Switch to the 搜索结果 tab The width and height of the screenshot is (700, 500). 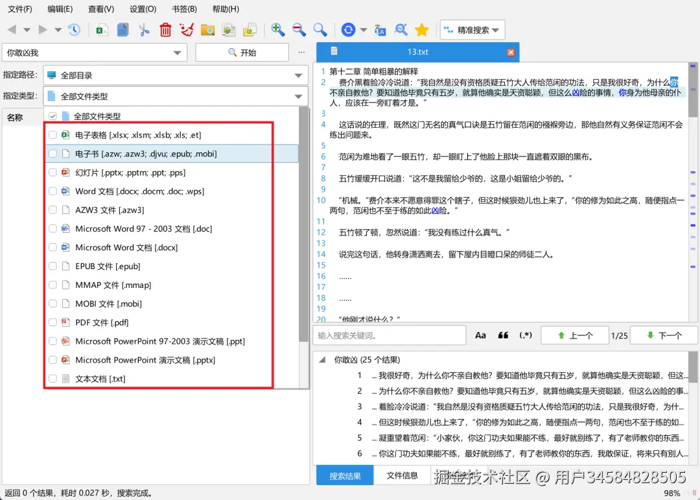pos(345,475)
